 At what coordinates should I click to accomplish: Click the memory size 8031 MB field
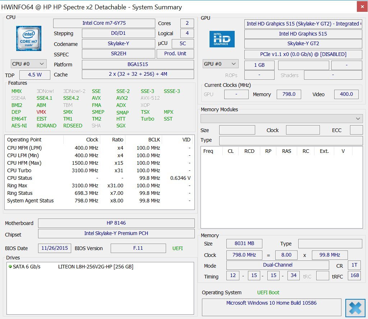[244, 244]
